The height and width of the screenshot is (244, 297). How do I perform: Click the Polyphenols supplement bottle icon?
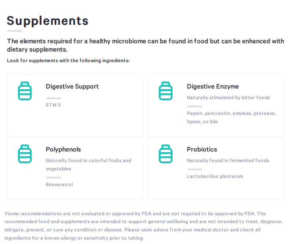click(x=25, y=154)
